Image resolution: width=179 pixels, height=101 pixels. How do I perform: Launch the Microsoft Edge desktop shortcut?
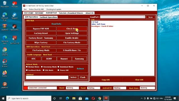coord(5,17)
